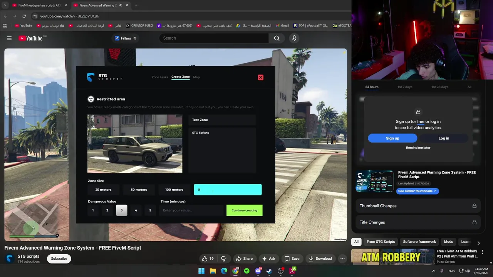Choose the 50 meters zone size
The image size is (493, 277).
(139, 190)
